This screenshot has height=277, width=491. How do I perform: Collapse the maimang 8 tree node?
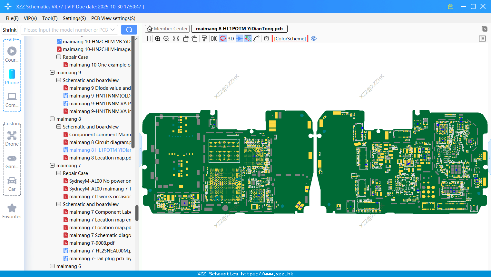point(52,119)
